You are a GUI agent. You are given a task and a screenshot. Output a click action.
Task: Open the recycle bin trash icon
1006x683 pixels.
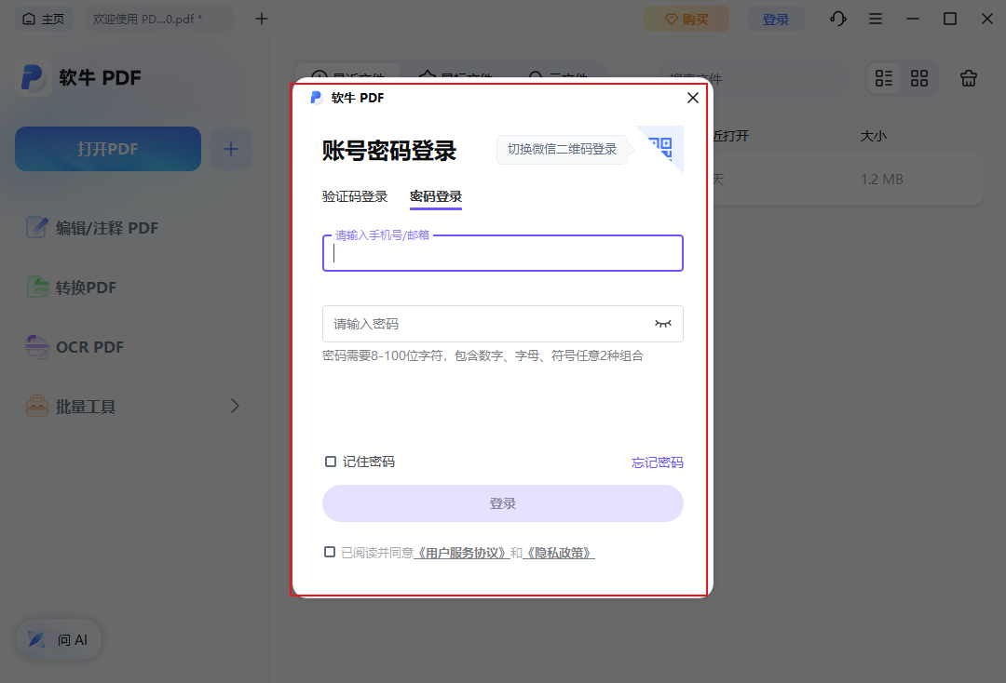click(968, 78)
